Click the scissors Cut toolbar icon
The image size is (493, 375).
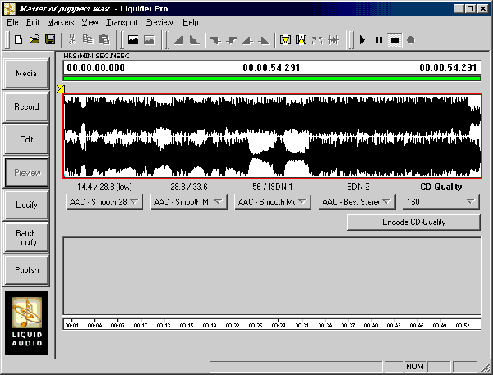point(72,39)
